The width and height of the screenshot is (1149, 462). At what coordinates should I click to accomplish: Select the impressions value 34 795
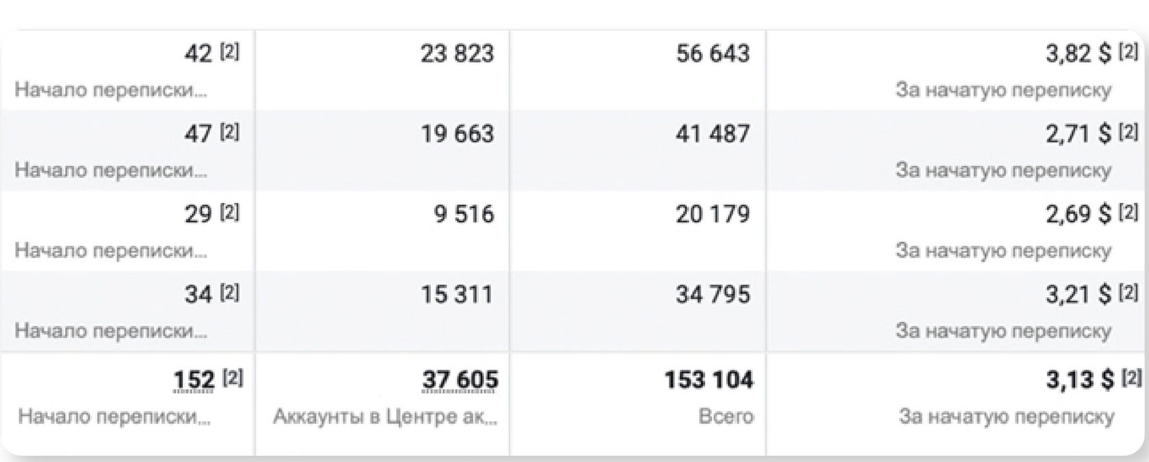click(713, 294)
